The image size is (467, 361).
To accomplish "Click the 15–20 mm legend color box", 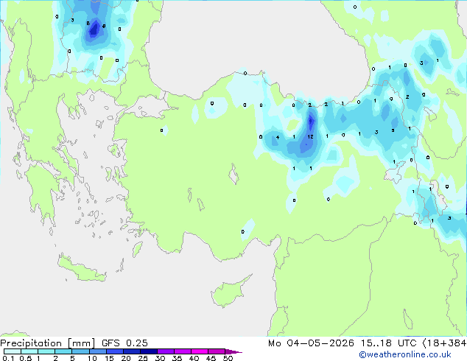I will click(114, 351).
